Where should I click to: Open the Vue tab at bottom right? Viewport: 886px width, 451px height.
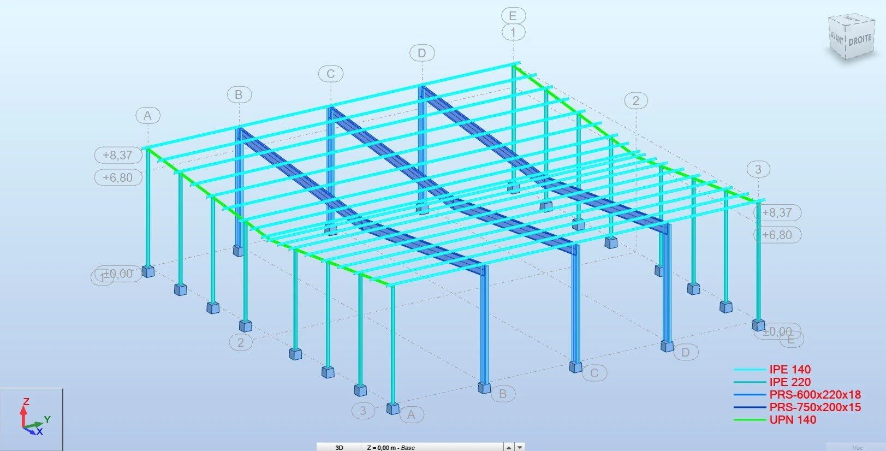[x=857, y=447]
